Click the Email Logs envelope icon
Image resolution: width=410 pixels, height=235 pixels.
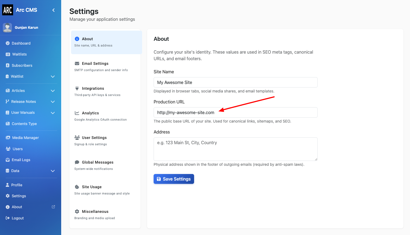[8, 160]
